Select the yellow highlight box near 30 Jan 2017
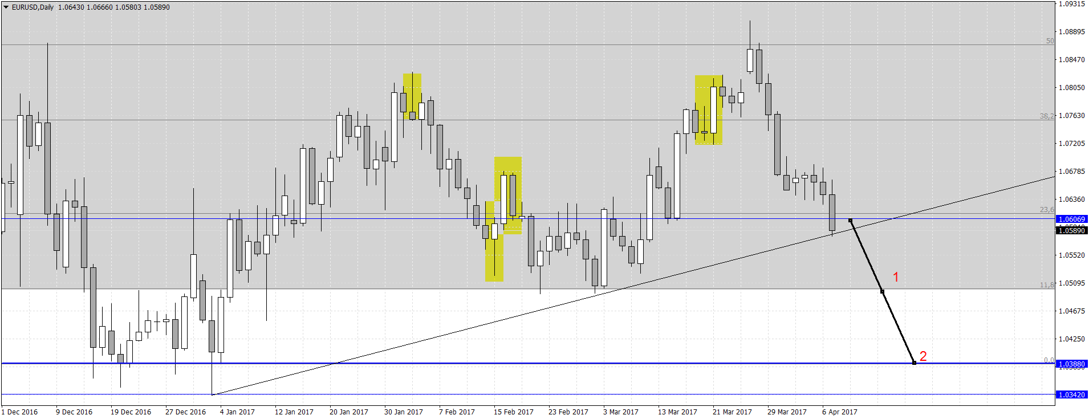The height and width of the screenshot is (419, 1089). (412, 96)
